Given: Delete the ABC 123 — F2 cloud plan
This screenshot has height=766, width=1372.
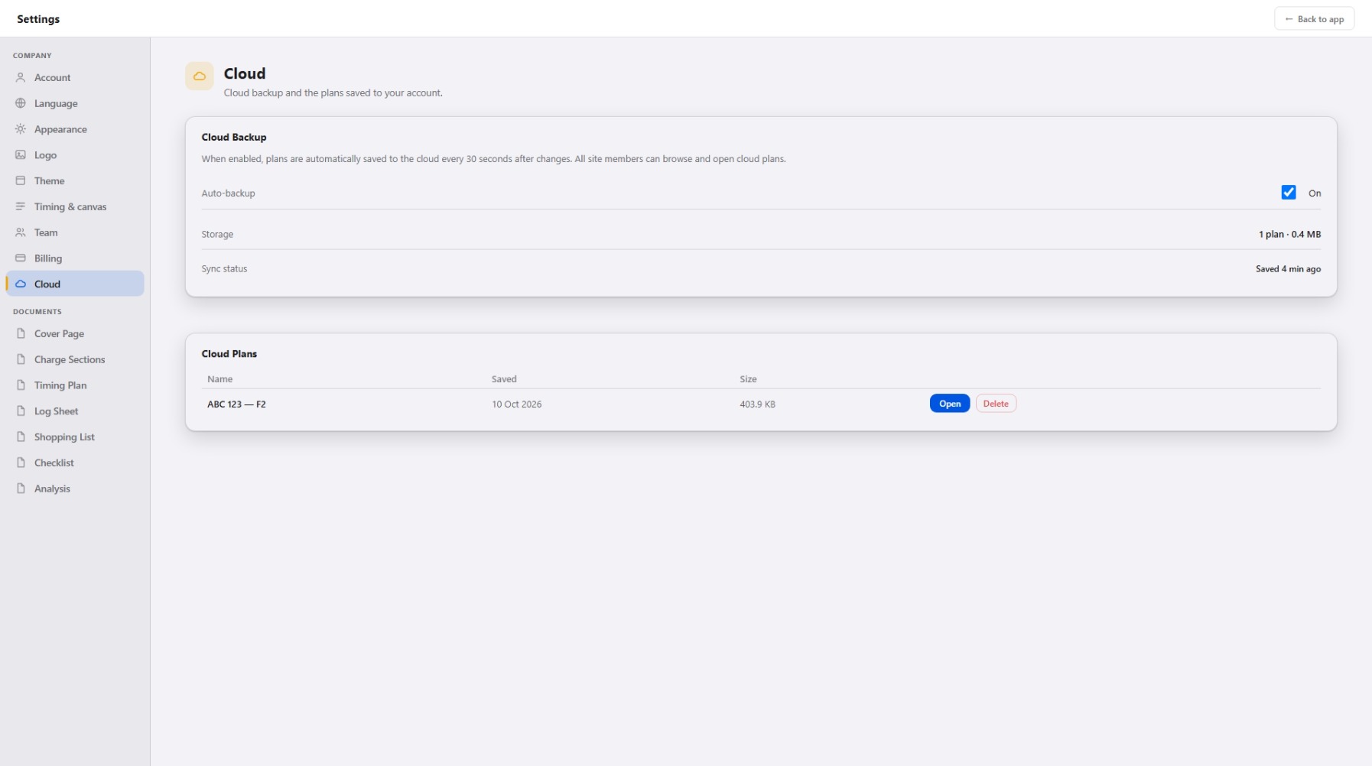Looking at the screenshot, I should point(996,404).
